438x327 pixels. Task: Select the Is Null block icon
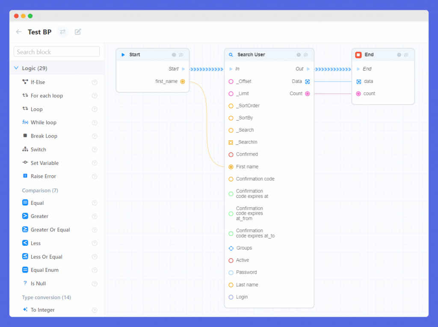[25, 283]
